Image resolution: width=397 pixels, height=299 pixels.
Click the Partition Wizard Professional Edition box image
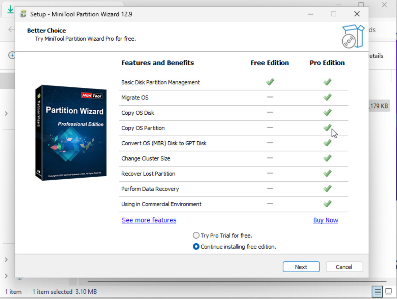tap(71, 133)
